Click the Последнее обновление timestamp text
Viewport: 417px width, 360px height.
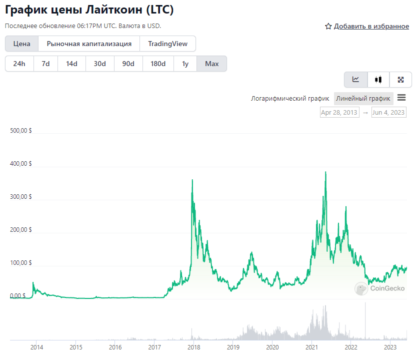click(x=83, y=26)
